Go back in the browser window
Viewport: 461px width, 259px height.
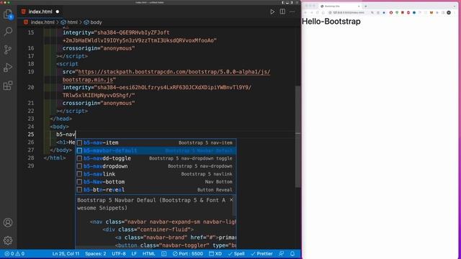click(305, 13)
